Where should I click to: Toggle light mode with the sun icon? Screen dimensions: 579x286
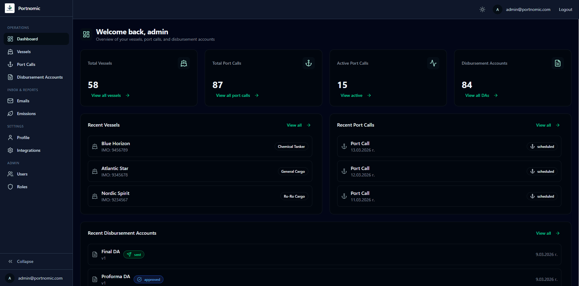click(x=482, y=9)
